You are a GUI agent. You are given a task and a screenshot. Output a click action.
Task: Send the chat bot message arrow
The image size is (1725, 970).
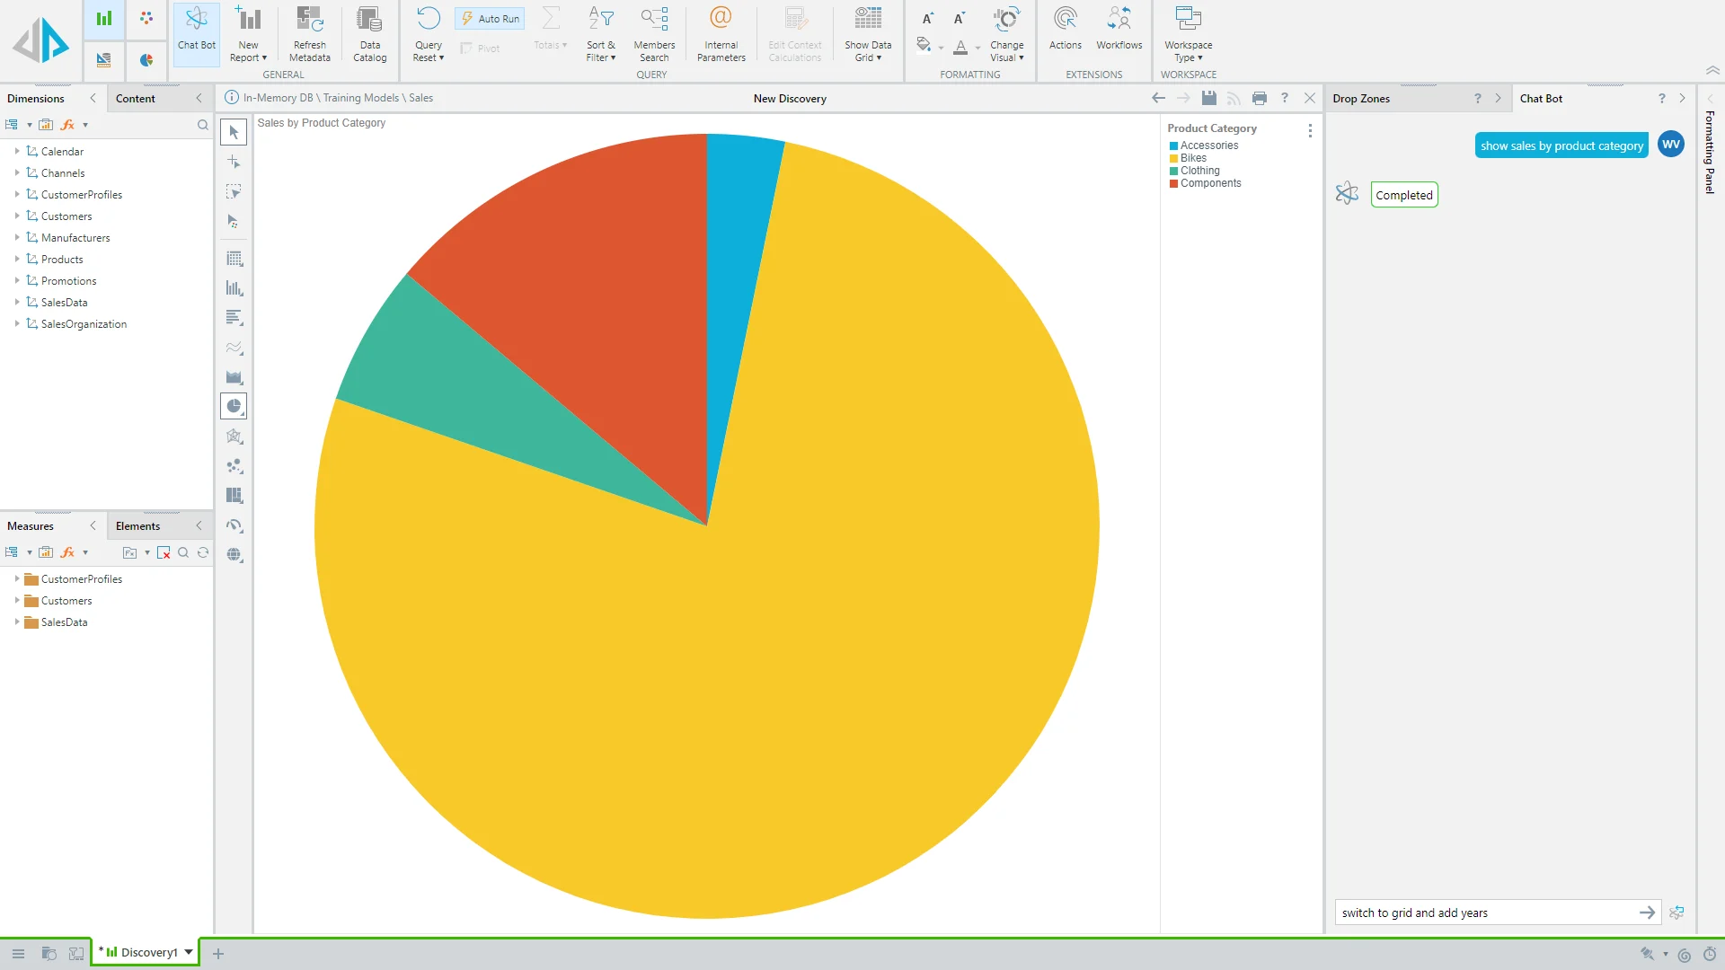click(1647, 913)
